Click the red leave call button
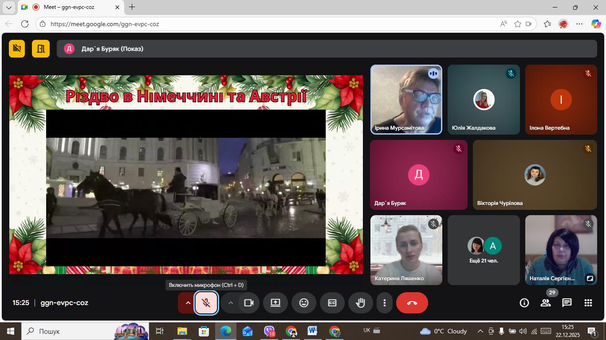 coord(412,303)
